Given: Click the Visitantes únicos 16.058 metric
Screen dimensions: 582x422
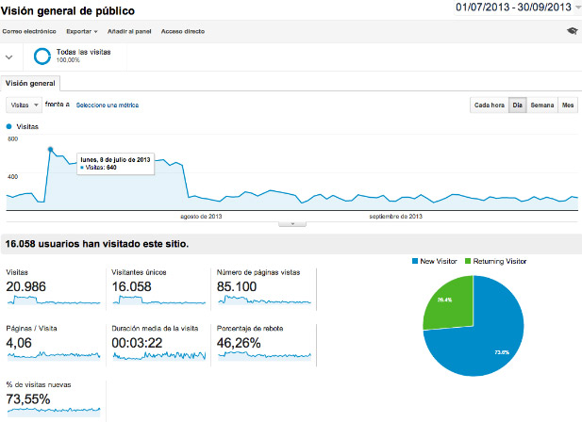Looking at the screenshot, I should 132,286.
